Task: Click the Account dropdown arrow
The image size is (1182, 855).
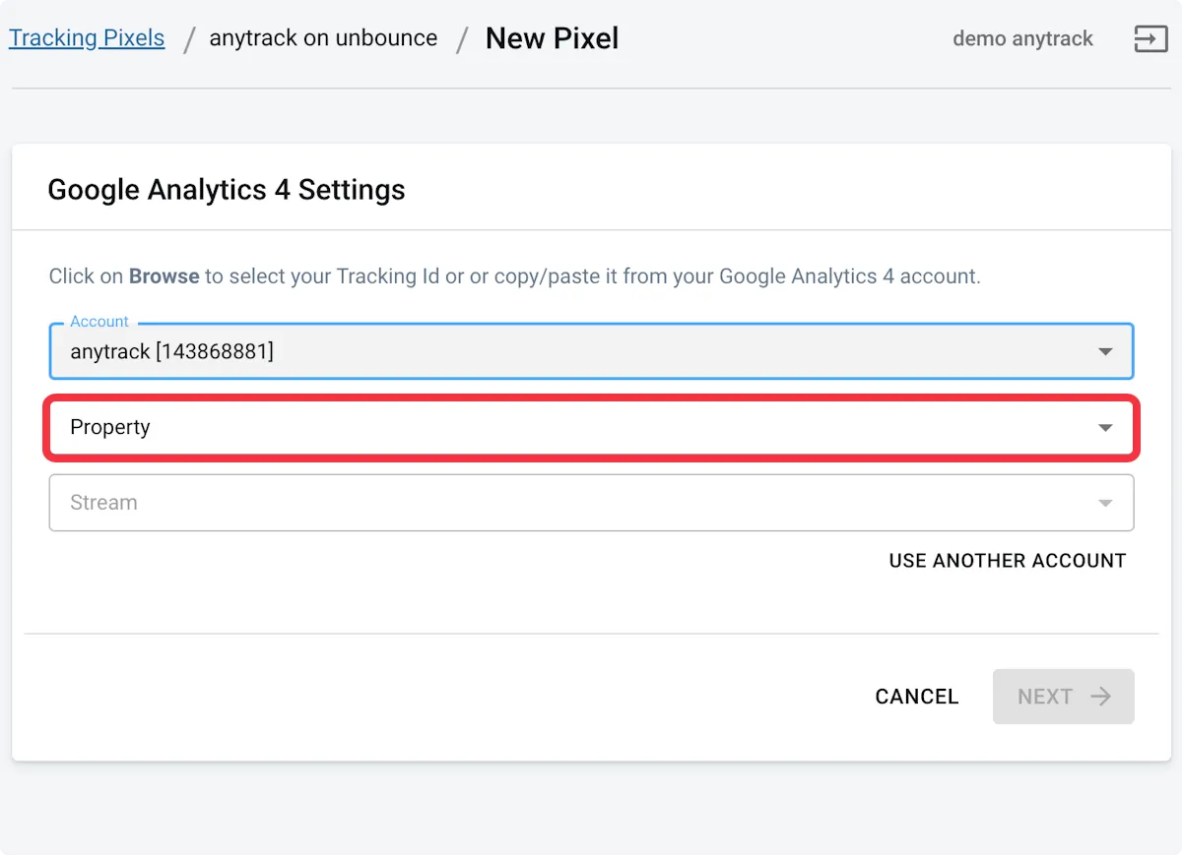Action: [x=1105, y=352]
